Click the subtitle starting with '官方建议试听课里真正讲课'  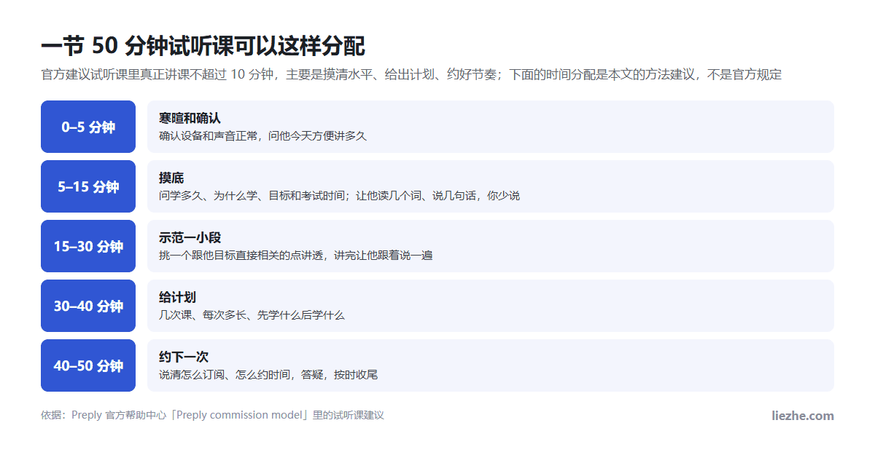pos(411,74)
